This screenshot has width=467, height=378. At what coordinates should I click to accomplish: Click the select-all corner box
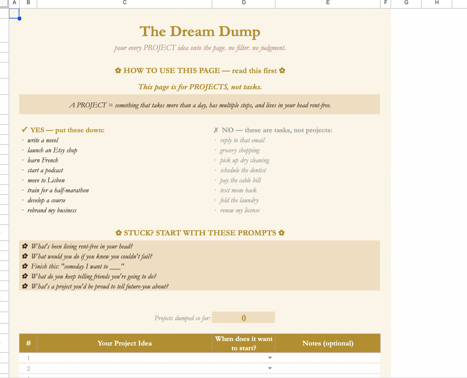(4, 4)
